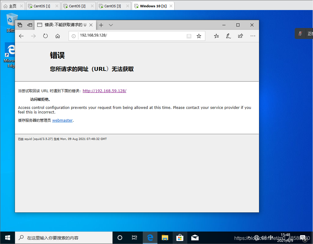Open the favorites hub
The width and height of the screenshot is (313, 244).
coord(216,36)
